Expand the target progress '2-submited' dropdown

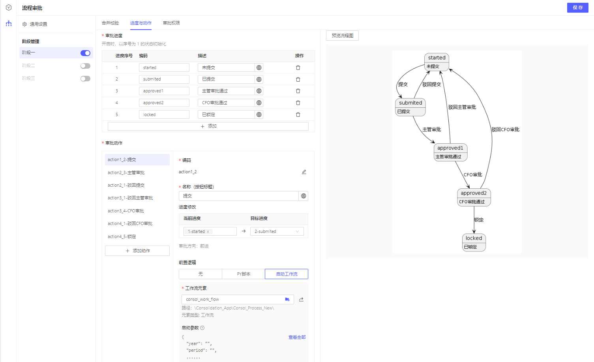(x=277, y=231)
